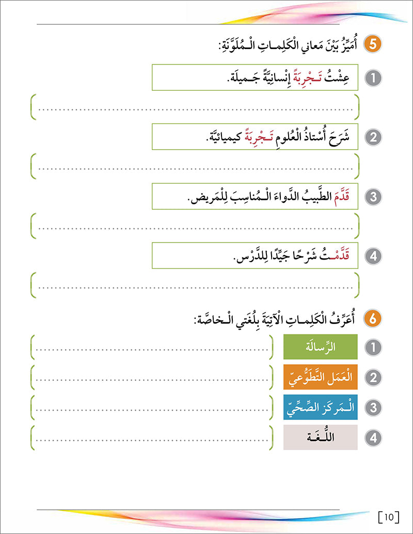Image resolution: width=413 pixels, height=534 pixels.
Task: Click gray circle 1 next to الرسالة label
Action: [373, 347]
